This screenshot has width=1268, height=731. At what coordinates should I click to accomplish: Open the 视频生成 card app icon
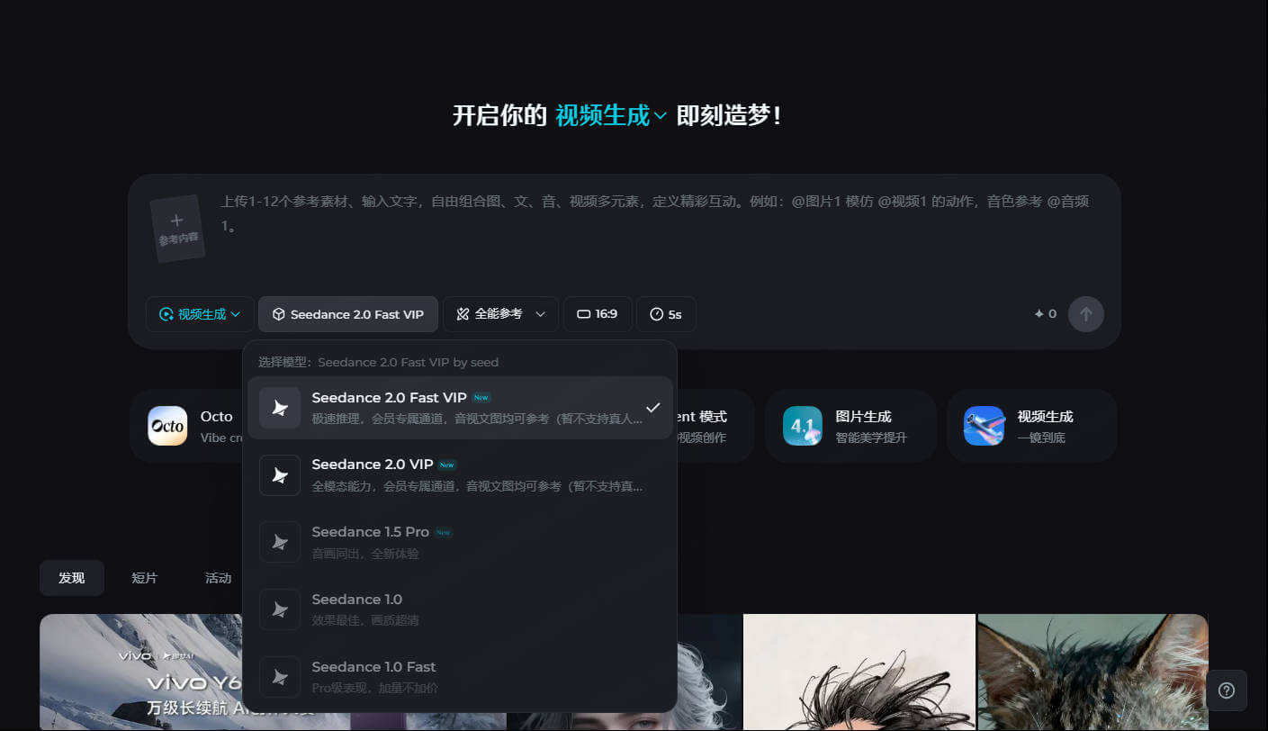(x=984, y=426)
